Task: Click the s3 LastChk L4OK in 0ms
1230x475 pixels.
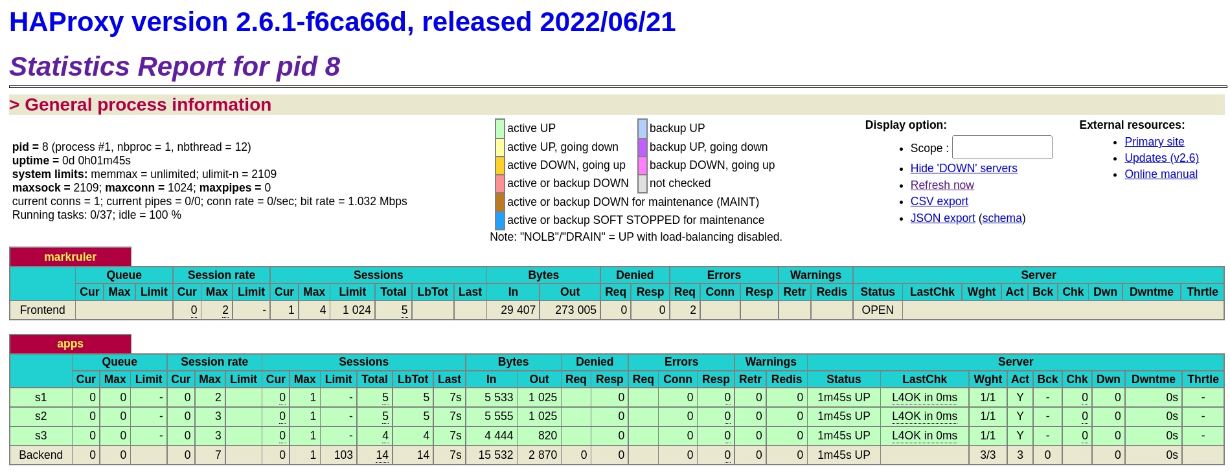Action: pos(924,436)
